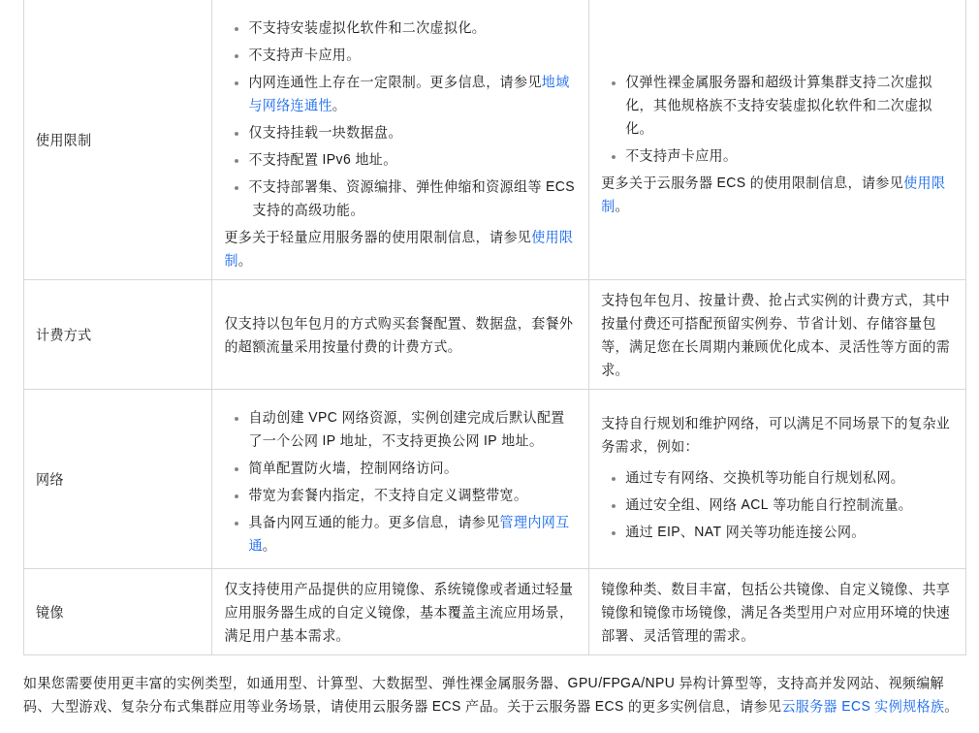This screenshot has height=733, width=979.
Task: Click text 不支持配置 IPv6 地址
Action: [319, 160]
